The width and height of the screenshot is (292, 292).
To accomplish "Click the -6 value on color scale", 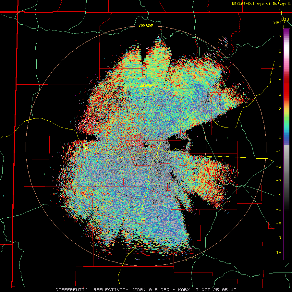I will tap(279, 224).
